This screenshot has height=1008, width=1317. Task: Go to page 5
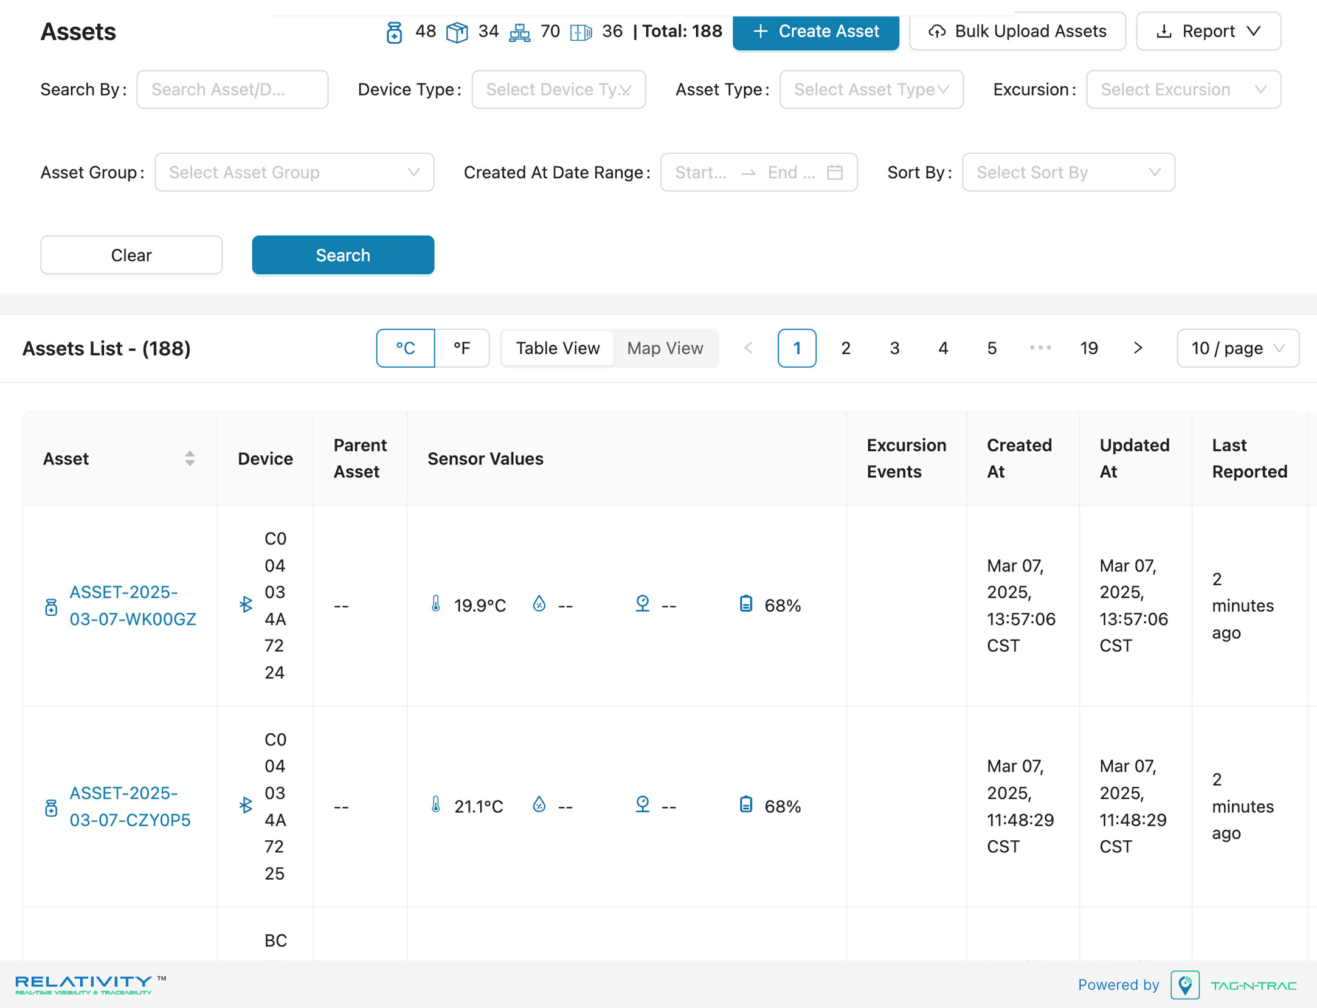pyautogui.click(x=992, y=348)
